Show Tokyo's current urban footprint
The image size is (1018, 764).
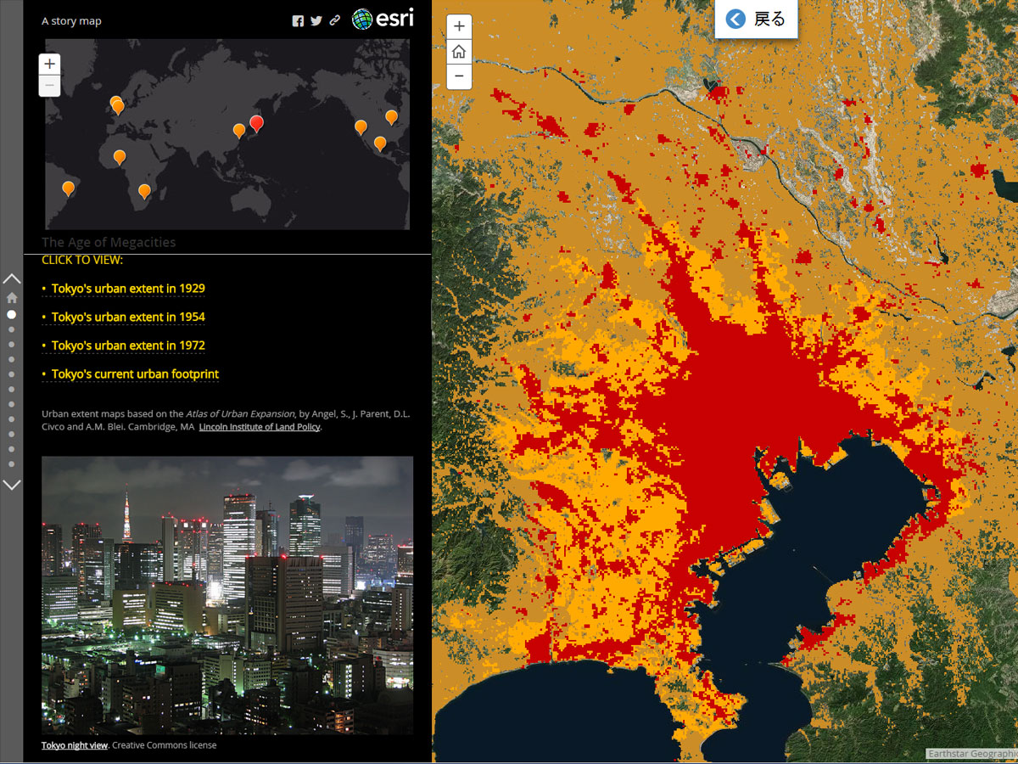coord(135,374)
